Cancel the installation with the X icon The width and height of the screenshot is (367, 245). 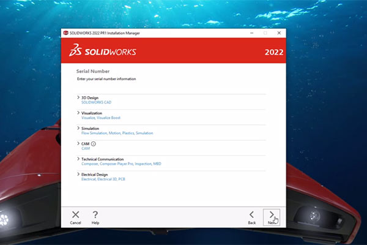point(75,214)
